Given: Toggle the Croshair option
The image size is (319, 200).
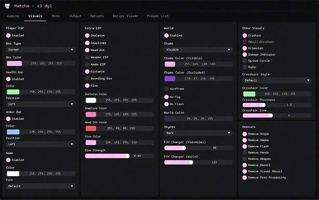Looking at the screenshot, I should coord(244,35).
